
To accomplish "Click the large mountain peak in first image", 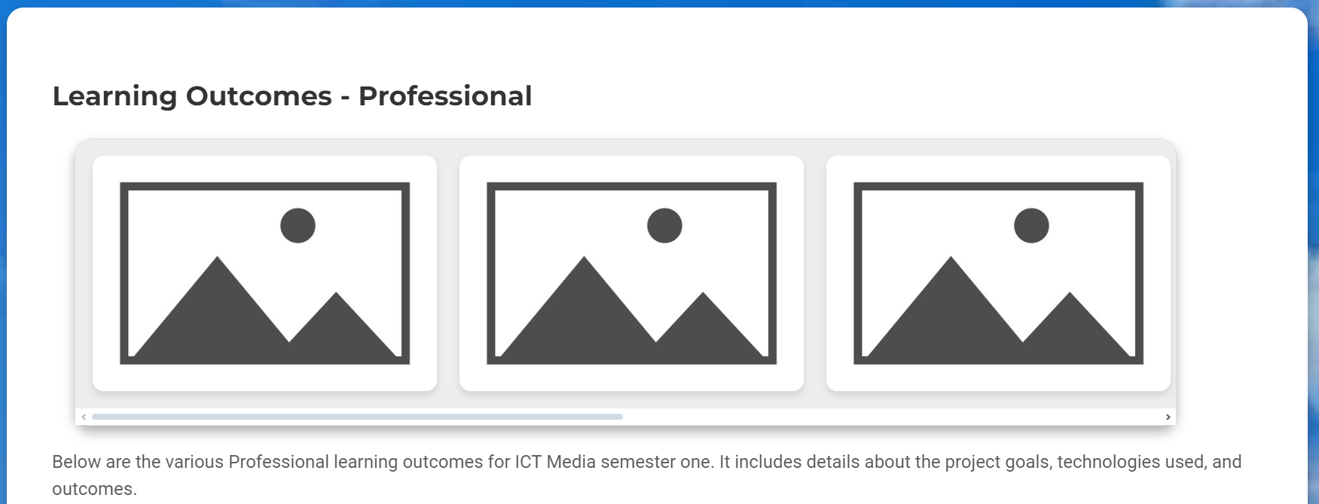I will 217,301.
